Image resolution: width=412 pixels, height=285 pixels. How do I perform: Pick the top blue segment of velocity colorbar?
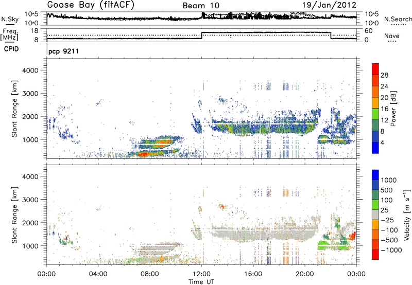click(x=375, y=175)
